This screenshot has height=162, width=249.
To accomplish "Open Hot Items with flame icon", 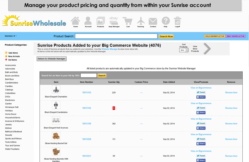I will (11, 60).
